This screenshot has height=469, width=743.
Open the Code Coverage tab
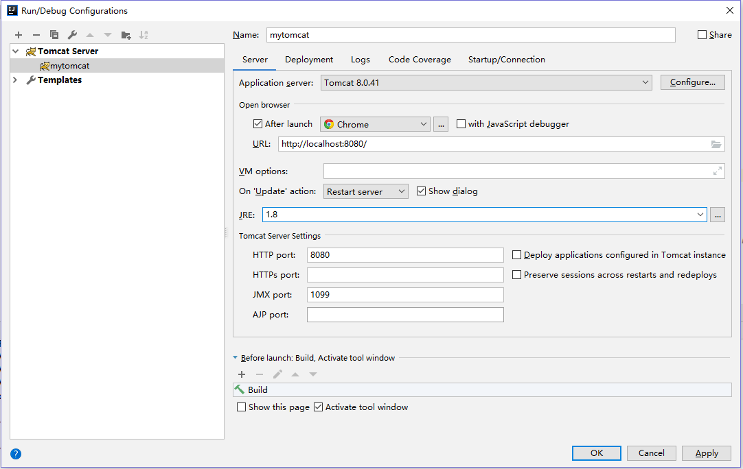420,60
